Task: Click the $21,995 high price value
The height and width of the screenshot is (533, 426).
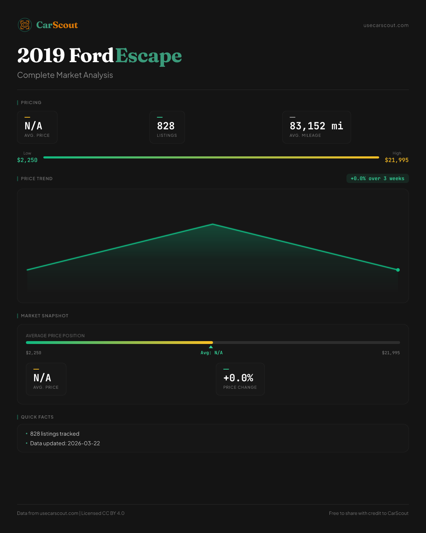Action: pyautogui.click(x=397, y=160)
